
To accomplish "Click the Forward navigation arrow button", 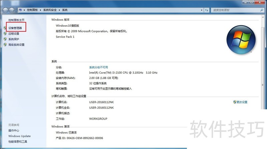I will (11, 10).
